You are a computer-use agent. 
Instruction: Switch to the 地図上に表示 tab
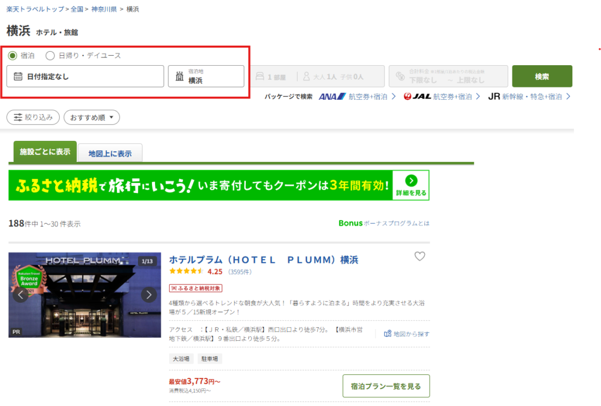110,154
